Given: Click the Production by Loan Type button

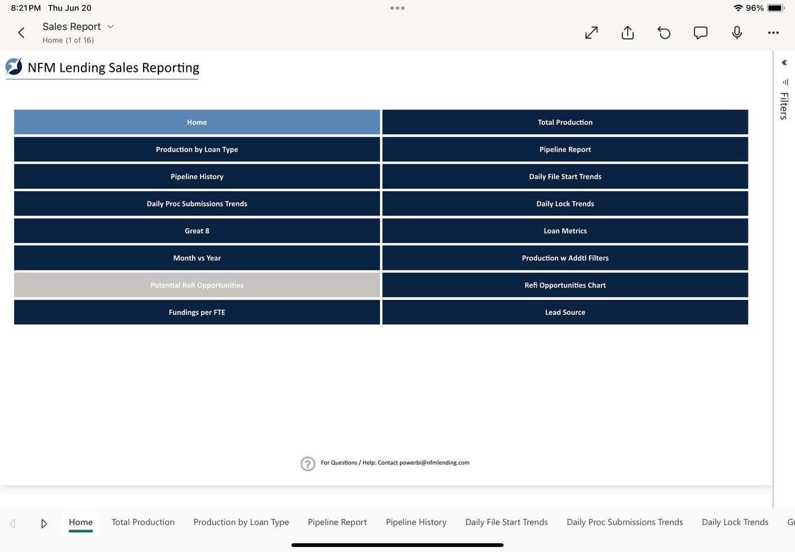Looking at the screenshot, I should pyautogui.click(x=197, y=149).
